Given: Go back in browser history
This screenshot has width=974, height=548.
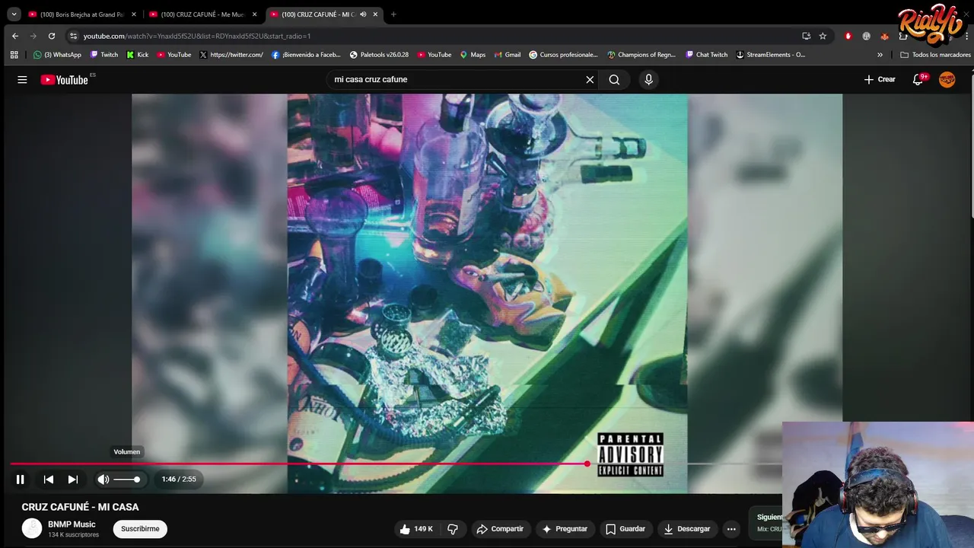Looking at the screenshot, I should (15, 36).
